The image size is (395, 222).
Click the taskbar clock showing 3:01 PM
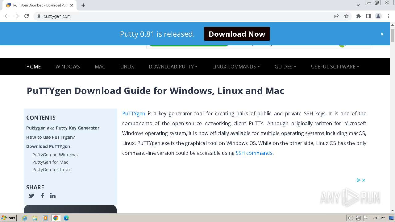coord(379,218)
